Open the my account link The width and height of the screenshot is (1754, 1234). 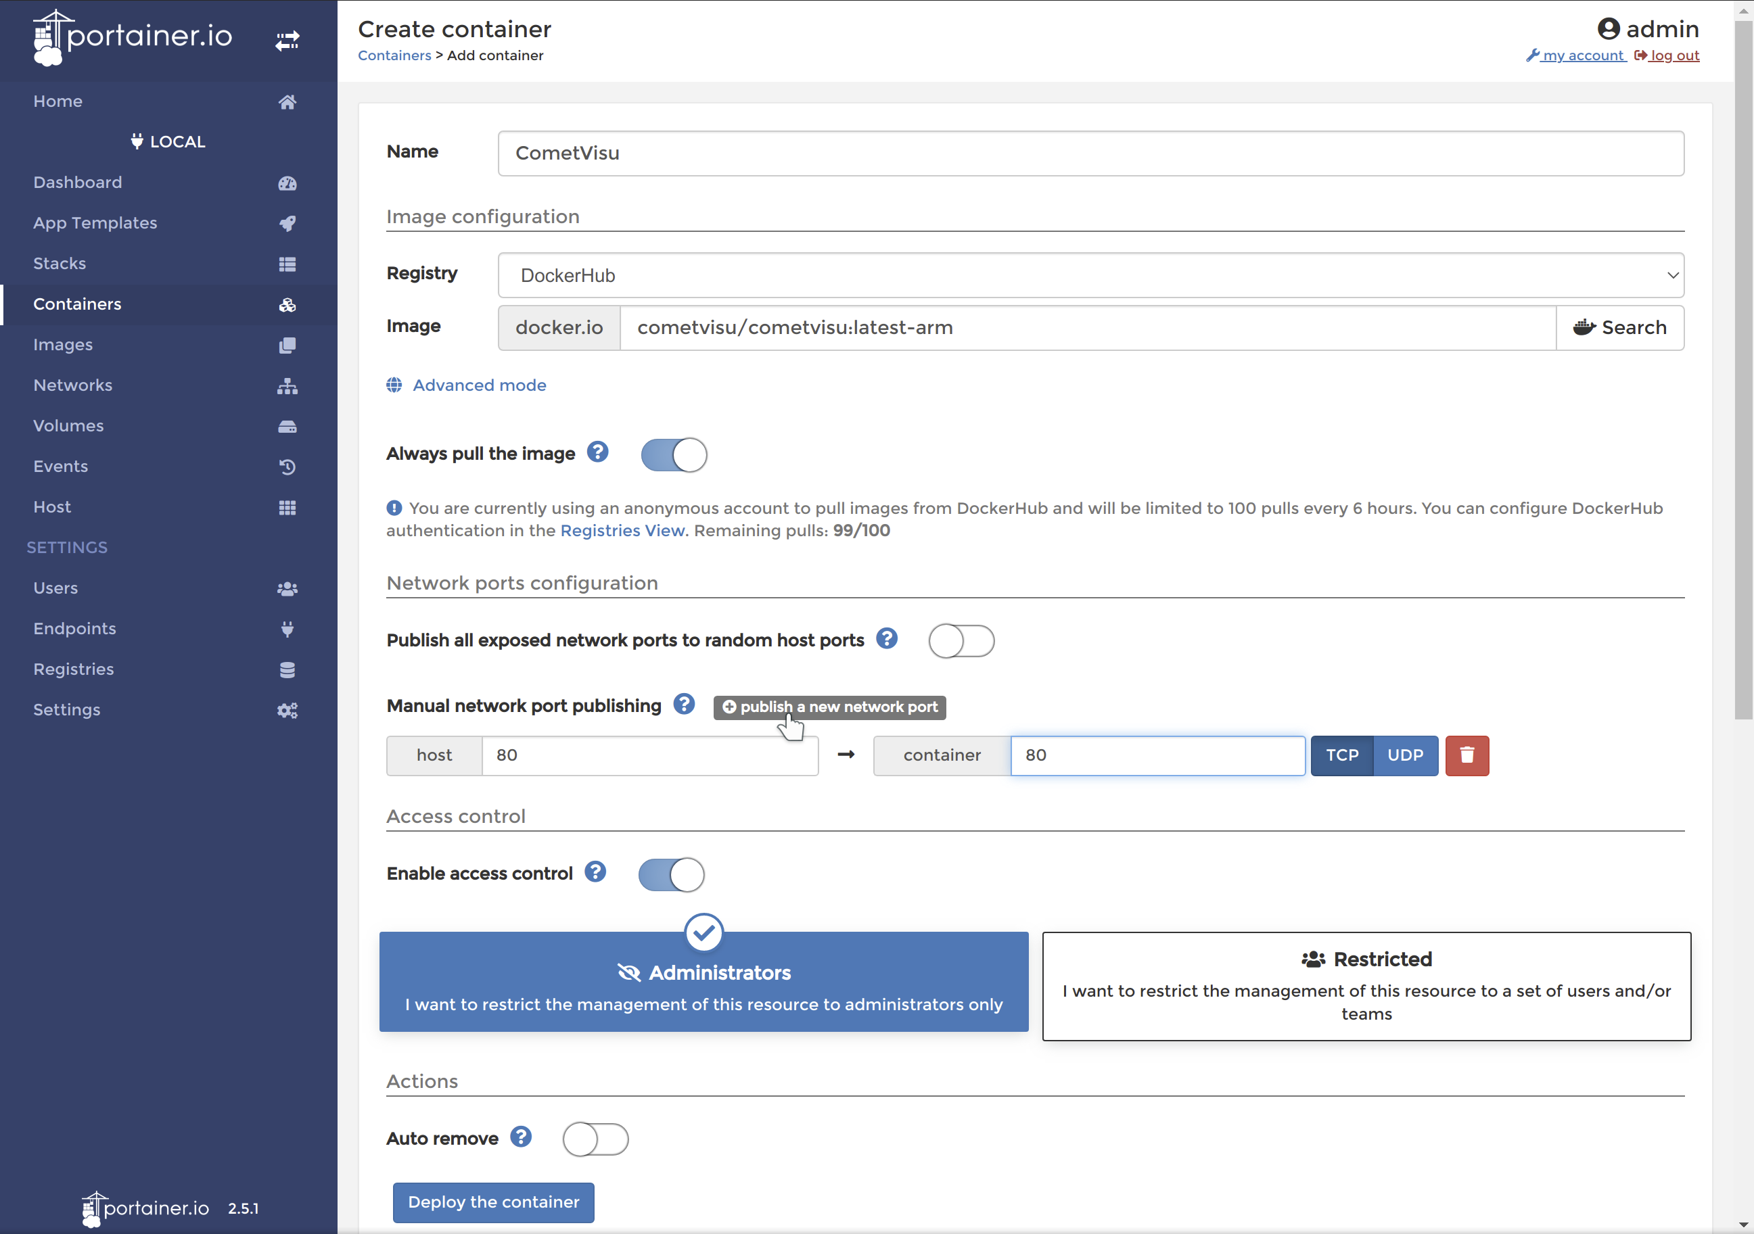[x=1575, y=55]
